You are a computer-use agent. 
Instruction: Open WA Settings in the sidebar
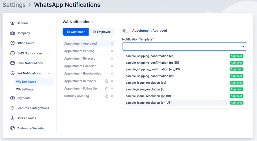(25, 89)
